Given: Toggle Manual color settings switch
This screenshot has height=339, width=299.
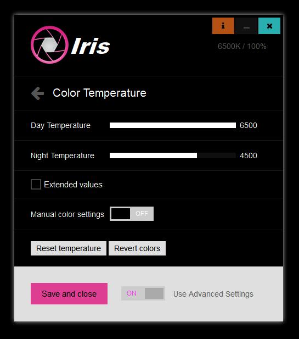Looking at the screenshot, I should [x=132, y=214].
